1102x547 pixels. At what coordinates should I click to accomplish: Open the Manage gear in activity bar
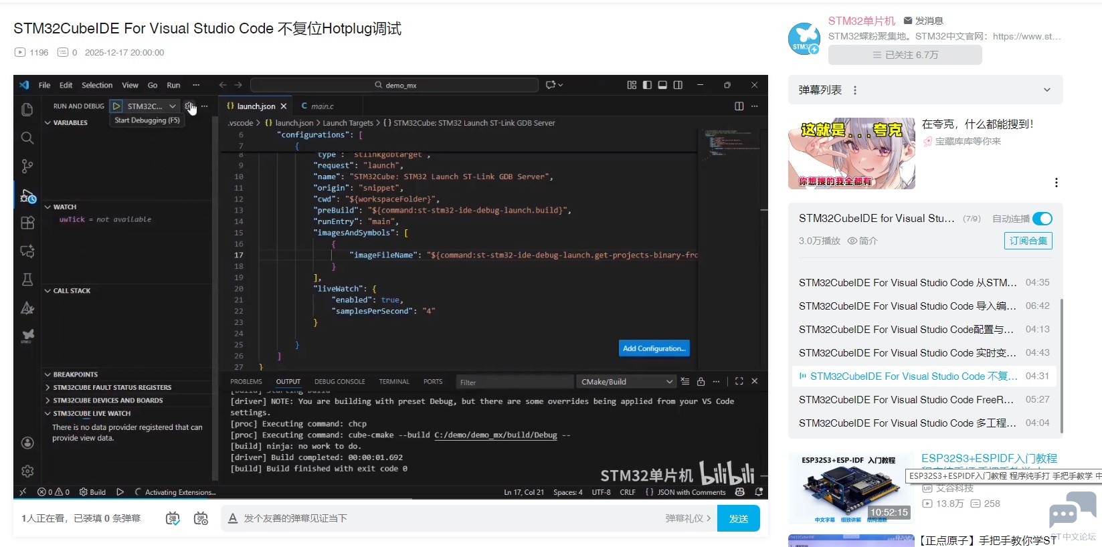[x=27, y=471]
